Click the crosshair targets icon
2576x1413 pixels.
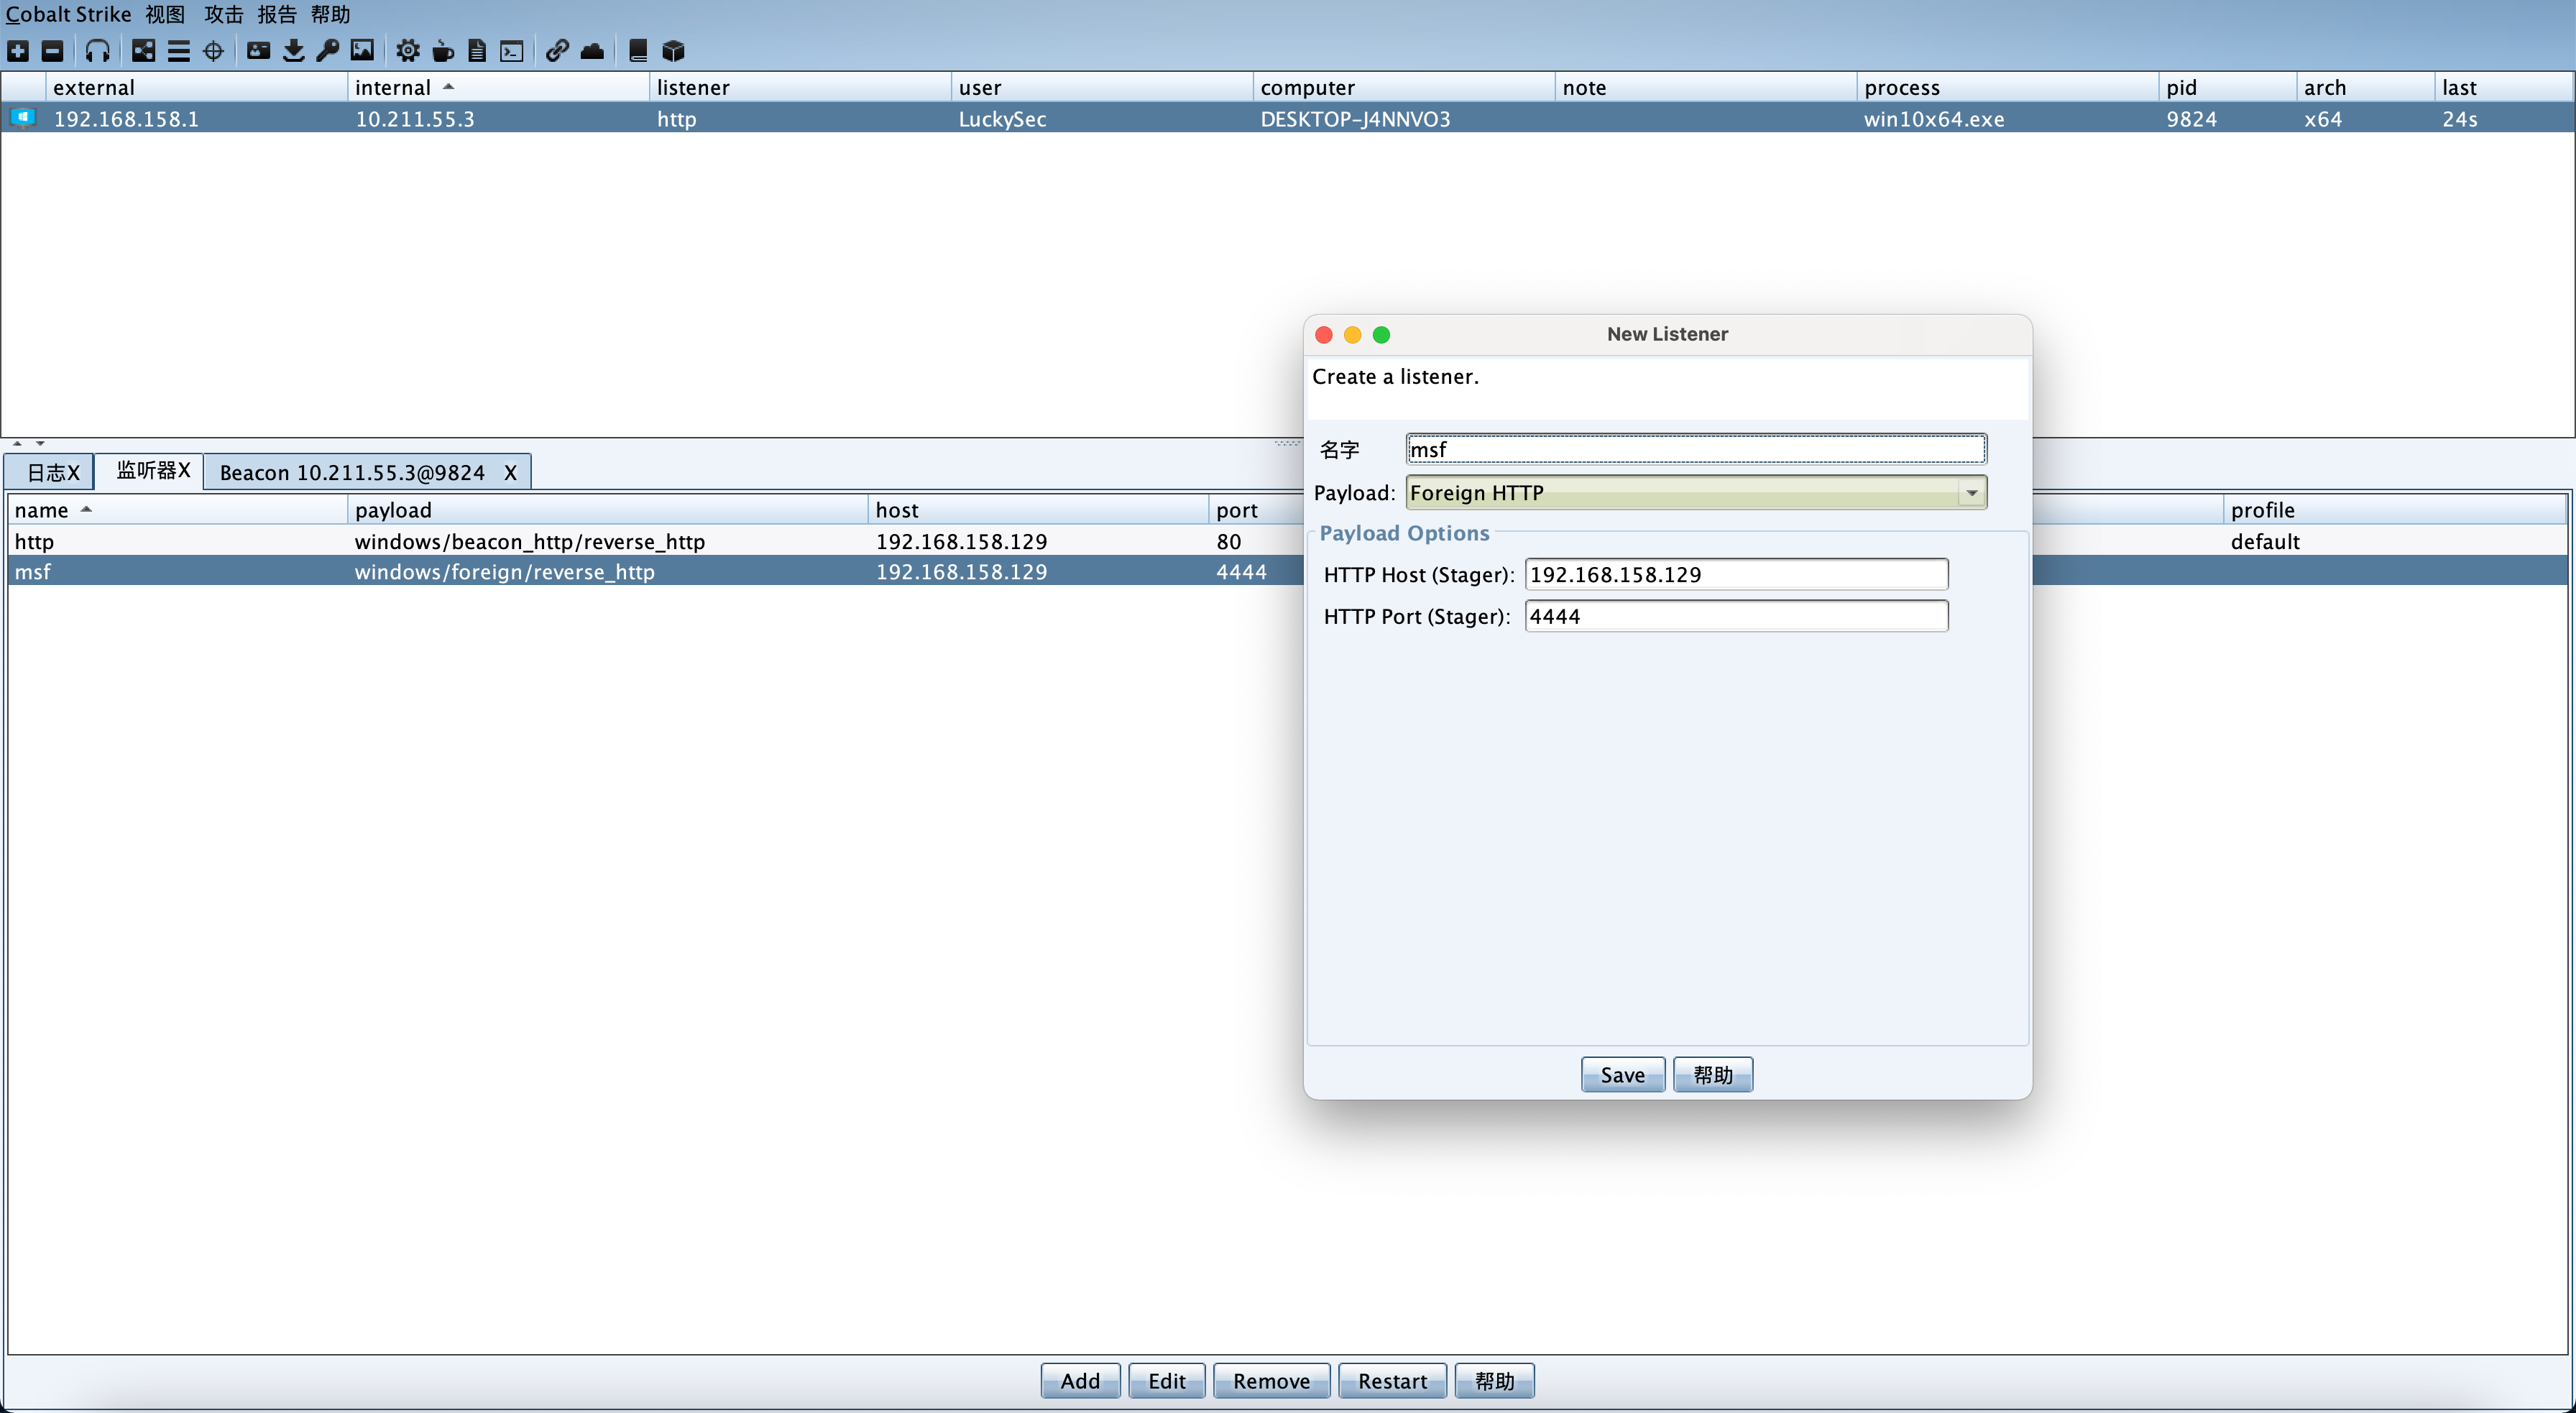[213, 51]
